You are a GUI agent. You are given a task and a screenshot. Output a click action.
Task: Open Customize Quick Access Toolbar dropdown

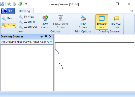[x=26, y=4]
